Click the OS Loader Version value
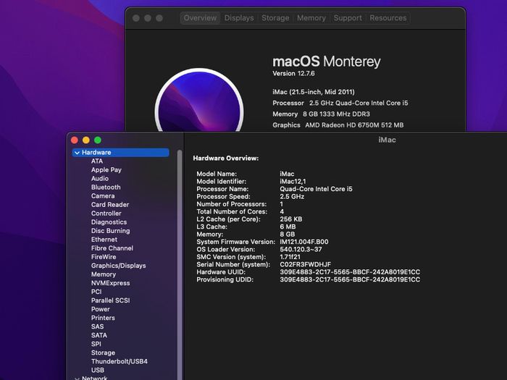The height and width of the screenshot is (380, 507). pyautogui.click(x=301, y=250)
